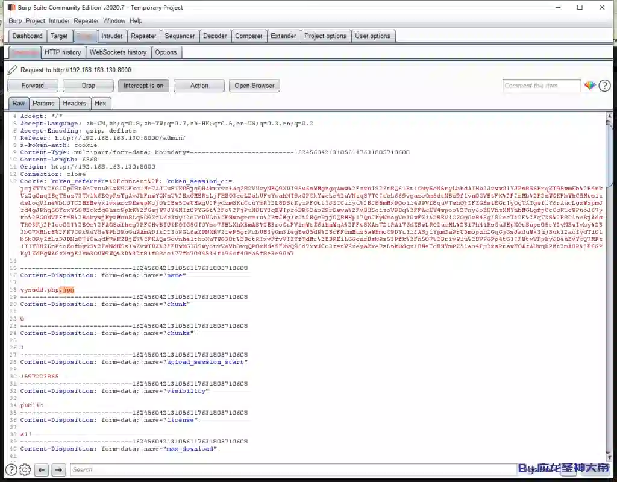Go to the next search match arrow

[x=58, y=469]
